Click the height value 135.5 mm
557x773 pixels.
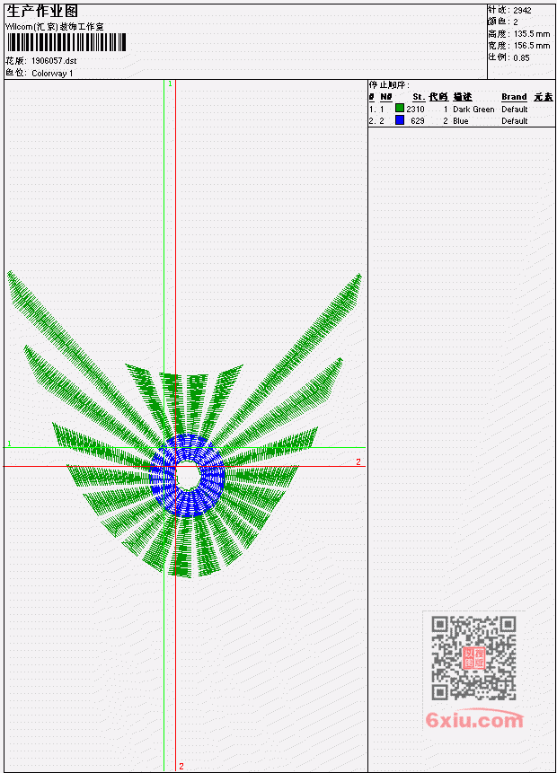tap(531, 34)
